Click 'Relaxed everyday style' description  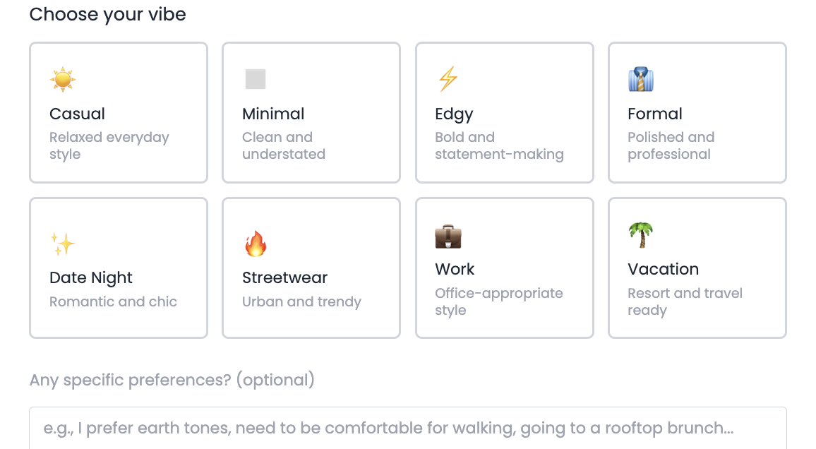109,145
